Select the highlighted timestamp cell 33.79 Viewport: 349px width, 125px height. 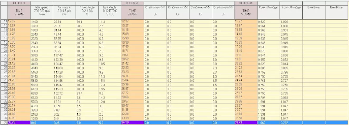[19, 122]
